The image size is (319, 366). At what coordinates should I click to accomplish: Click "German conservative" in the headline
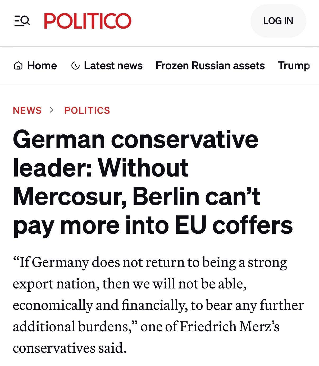135,139
